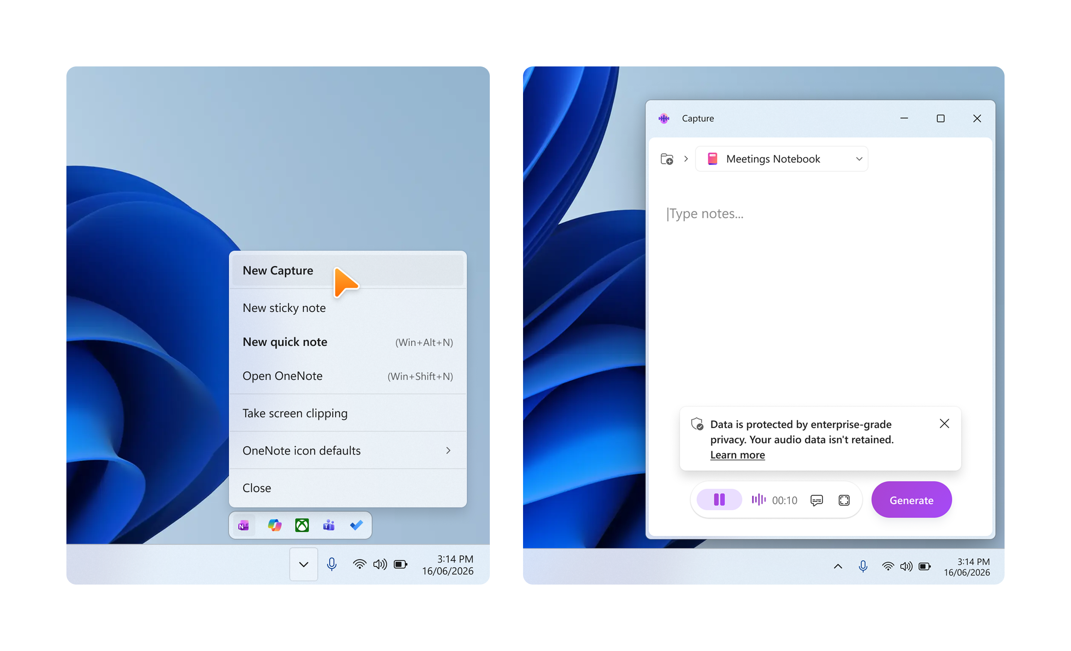Close the Capture window

tap(977, 118)
